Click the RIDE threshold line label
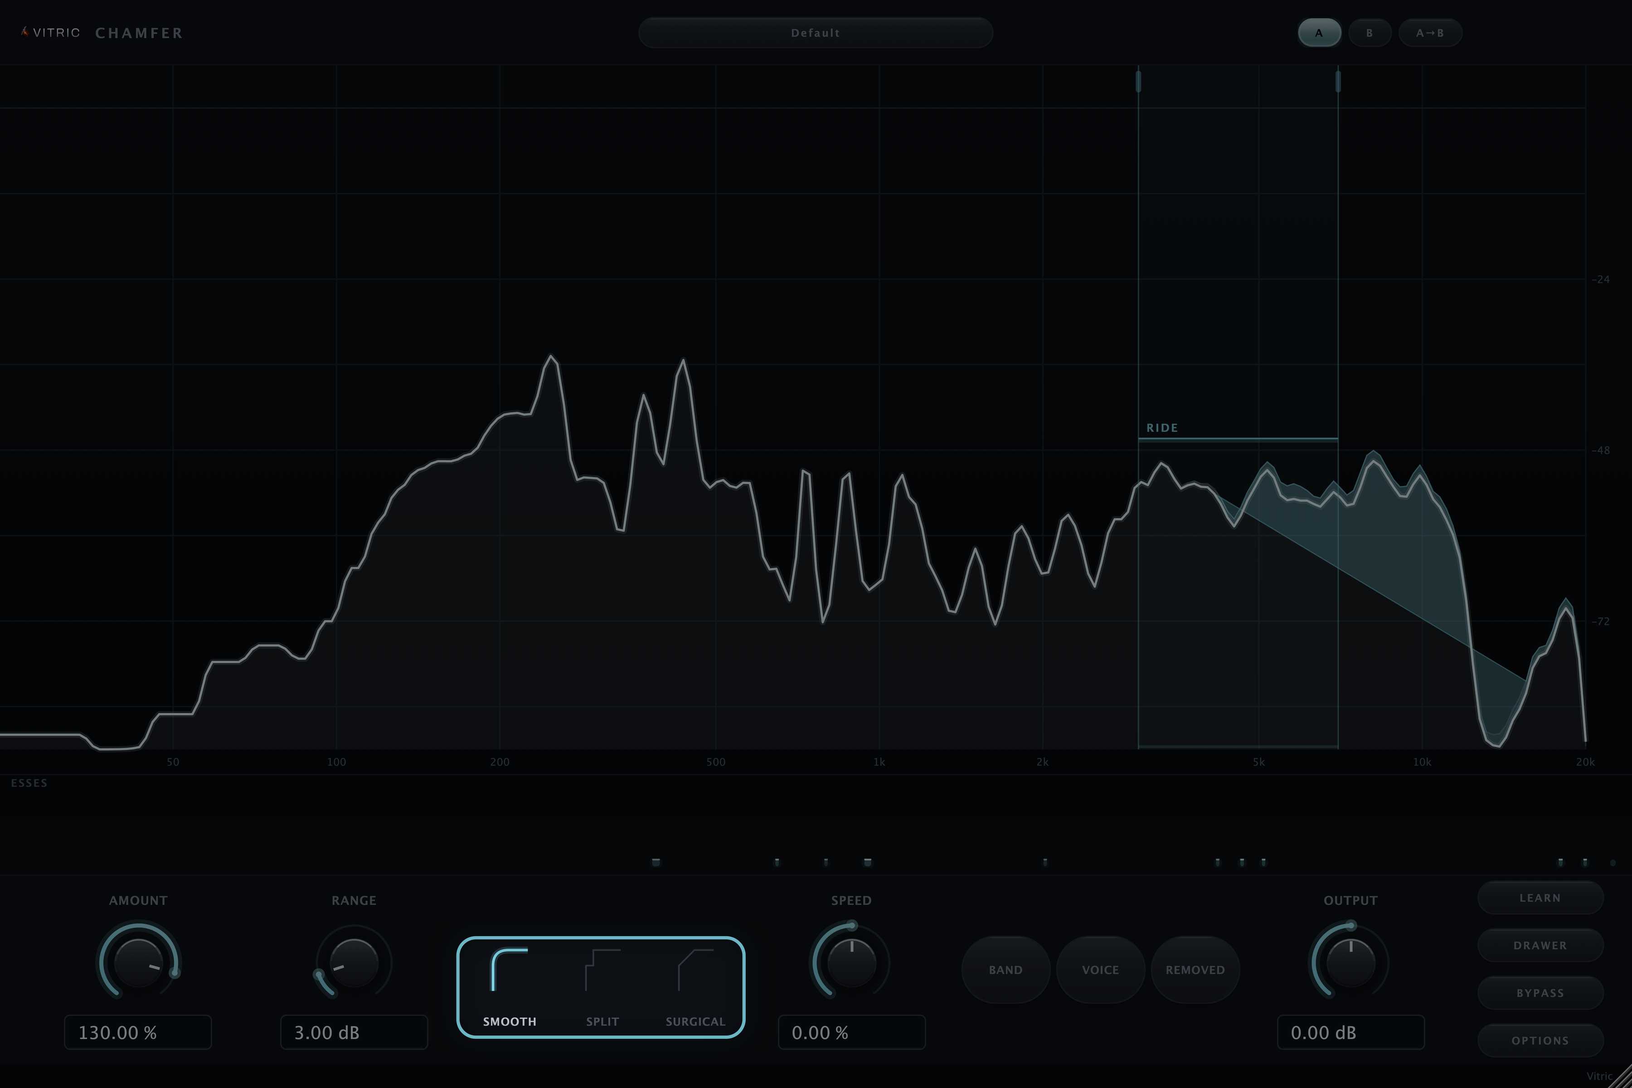Viewport: 1632px width, 1088px height. coord(1162,427)
